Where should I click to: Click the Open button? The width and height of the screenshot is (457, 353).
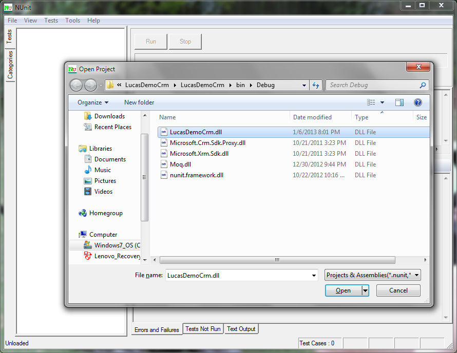coord(344,290)
